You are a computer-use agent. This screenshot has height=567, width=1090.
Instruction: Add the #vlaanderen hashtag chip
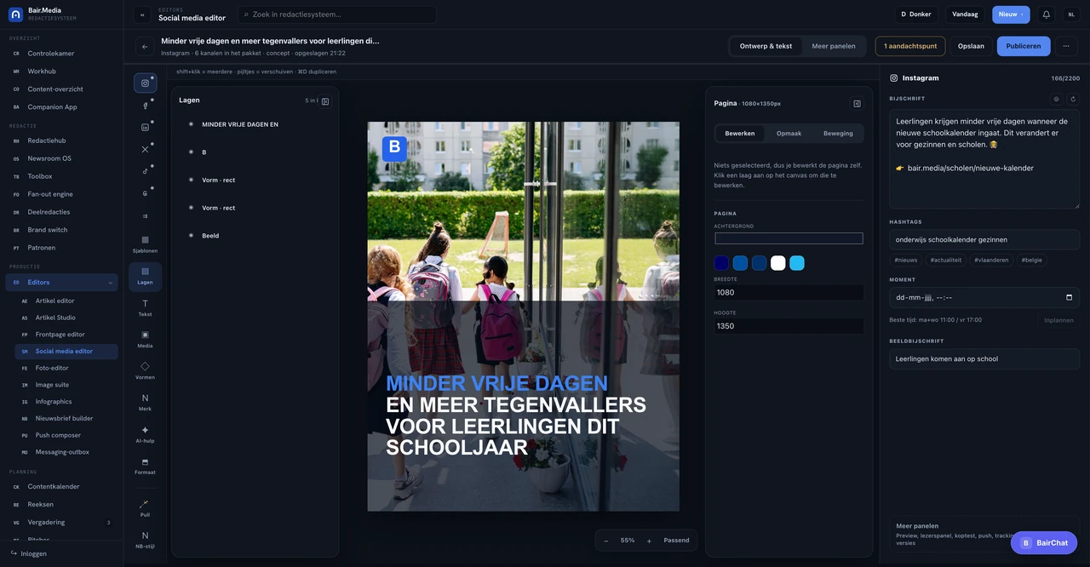point(991,260)
